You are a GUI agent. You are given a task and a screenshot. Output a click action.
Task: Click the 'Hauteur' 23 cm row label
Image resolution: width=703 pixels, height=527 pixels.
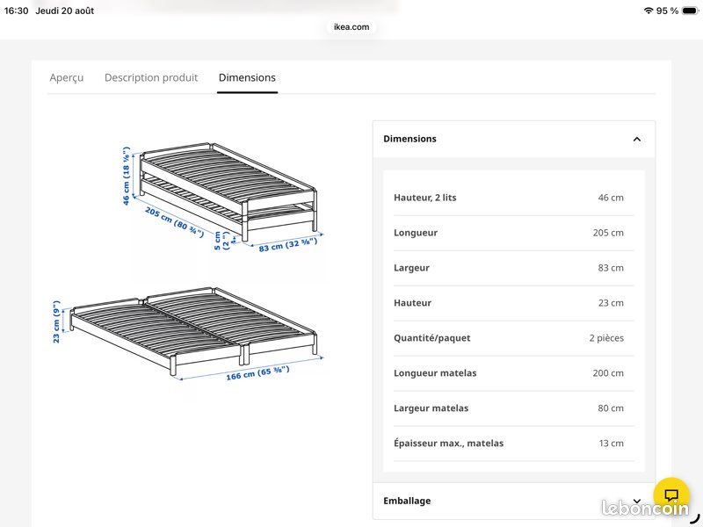tap(412, 303)
